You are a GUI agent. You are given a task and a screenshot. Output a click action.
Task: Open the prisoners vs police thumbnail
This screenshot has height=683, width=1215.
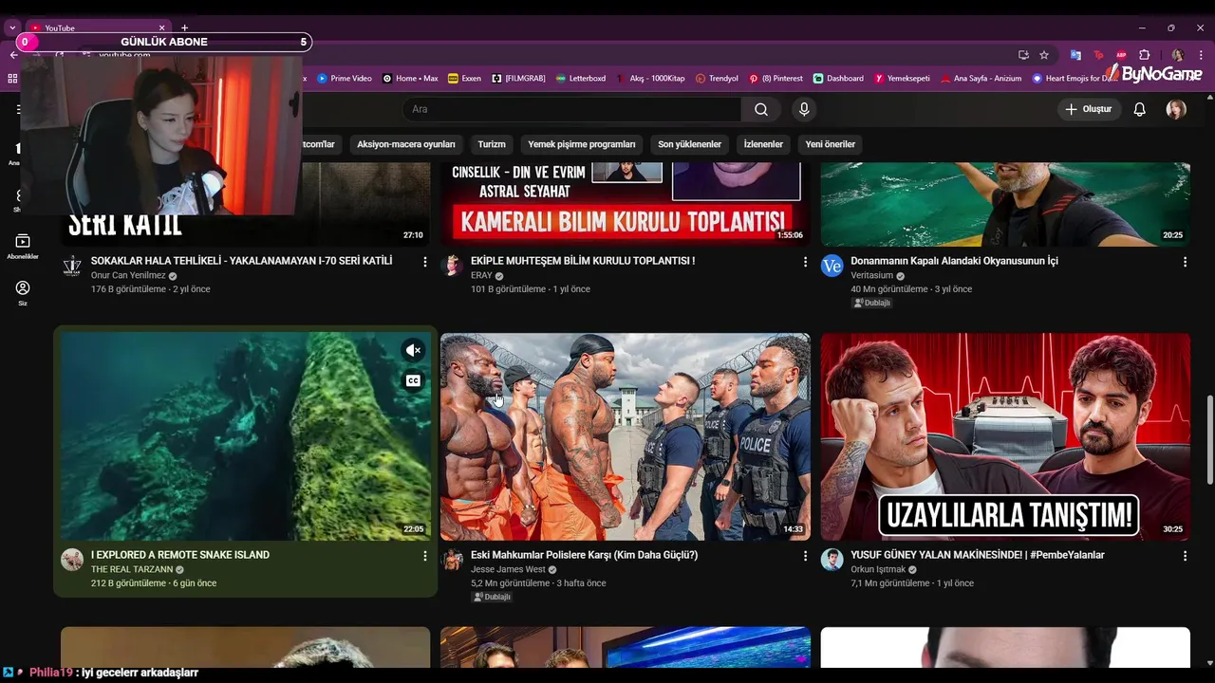pos(625,436)
